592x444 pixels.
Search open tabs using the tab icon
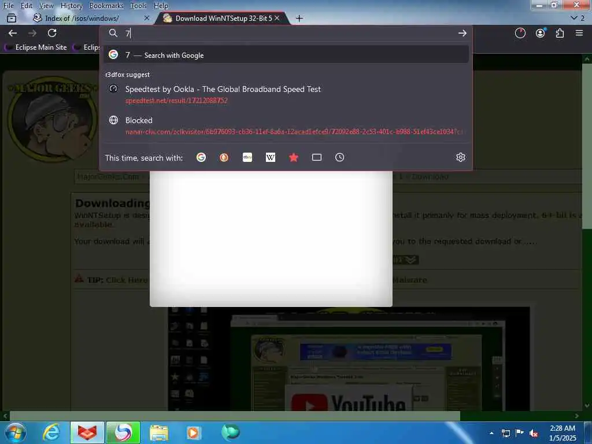pyautogui.click(x=317, y=157)
